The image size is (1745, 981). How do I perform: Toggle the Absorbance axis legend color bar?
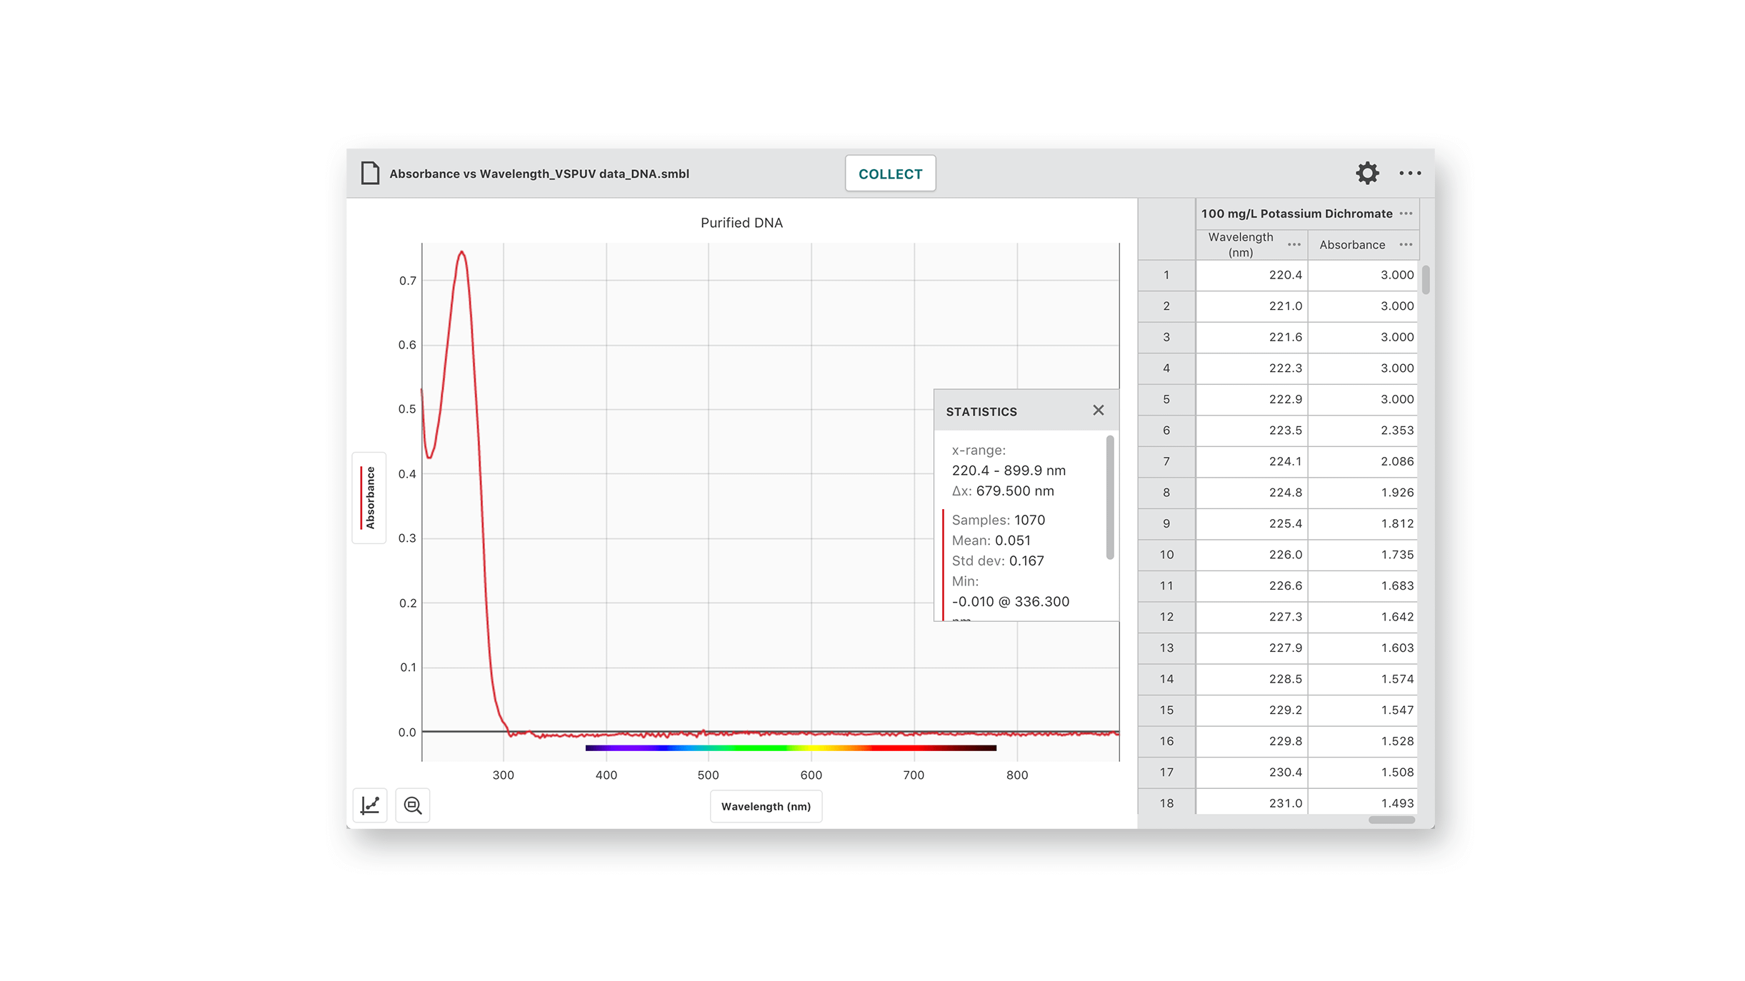[361, 498]
